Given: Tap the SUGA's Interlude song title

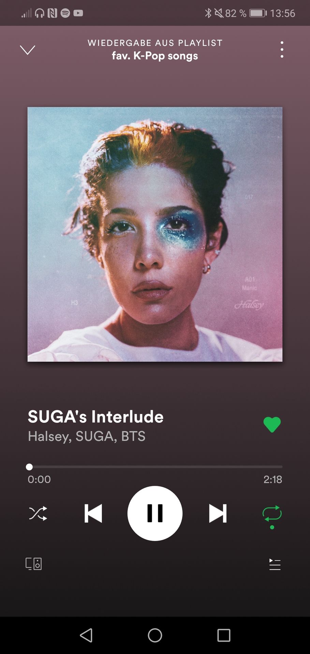Looking at the screenshot, I should pyautogui.click(x=95, y=417).
